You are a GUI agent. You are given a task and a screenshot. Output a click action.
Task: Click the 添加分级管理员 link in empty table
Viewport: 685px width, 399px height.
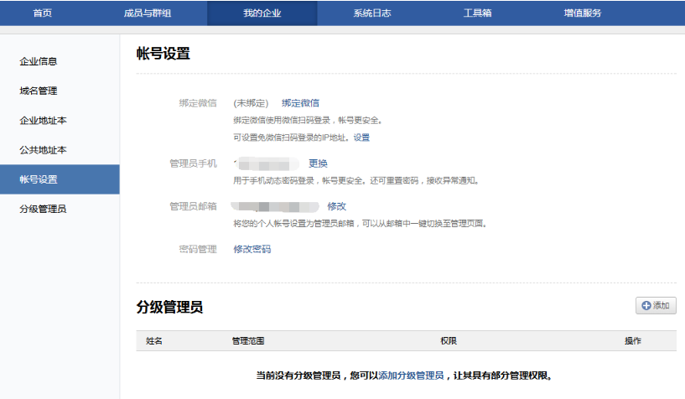(411, 376)
